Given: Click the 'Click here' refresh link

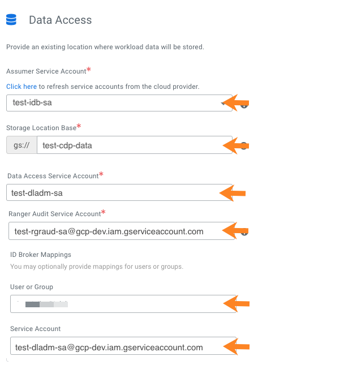Looking at the screenshot, I should [21, 87].
